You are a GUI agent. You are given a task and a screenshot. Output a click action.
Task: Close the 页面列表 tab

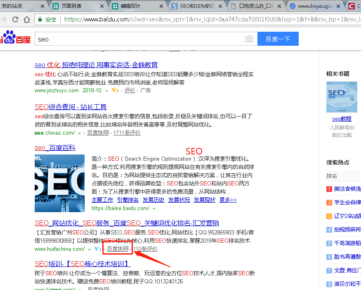coord(102,6)
